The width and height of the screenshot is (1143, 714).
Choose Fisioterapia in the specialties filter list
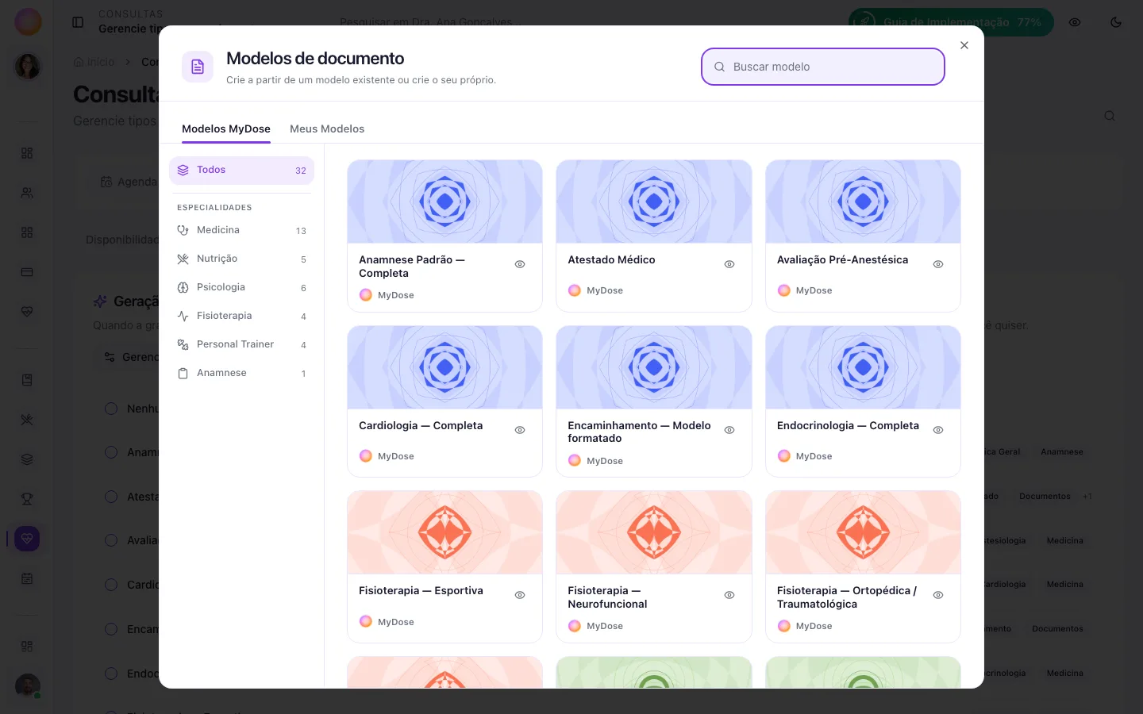click(x=241, y=317)
